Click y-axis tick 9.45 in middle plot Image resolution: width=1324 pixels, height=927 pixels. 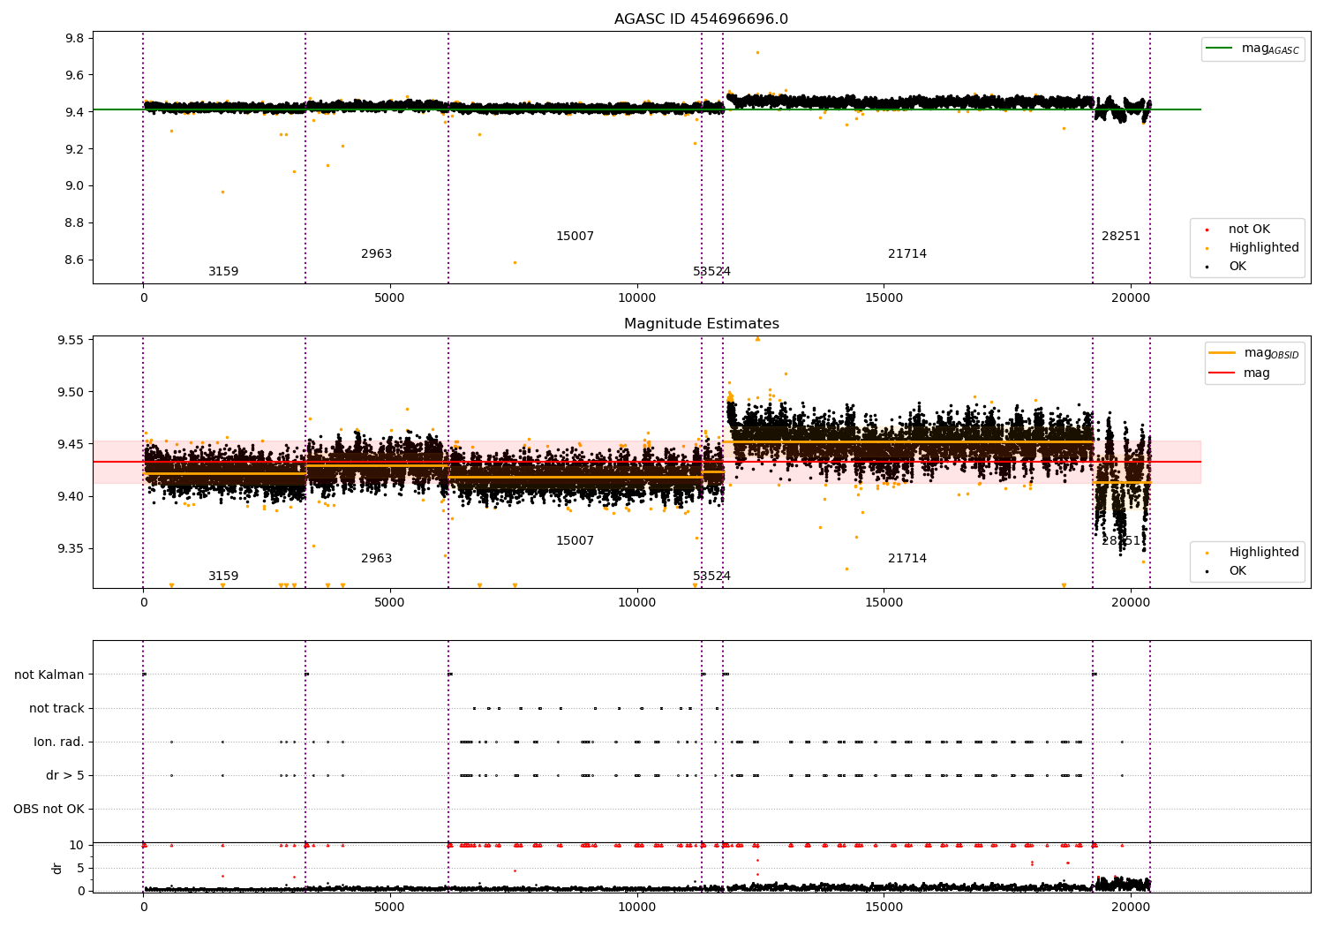71,444
